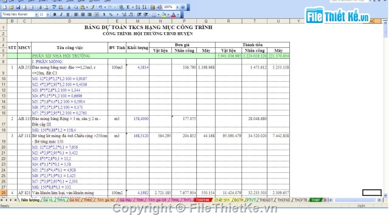Create a new workbook with New icon
389x219 pixels.
[5, 7]
